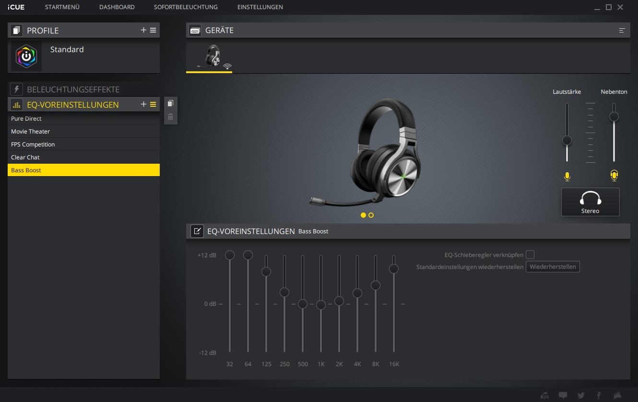Click the 4K EQ slider
This screenshot has width=638, height=402.
[x=357, y=293]
